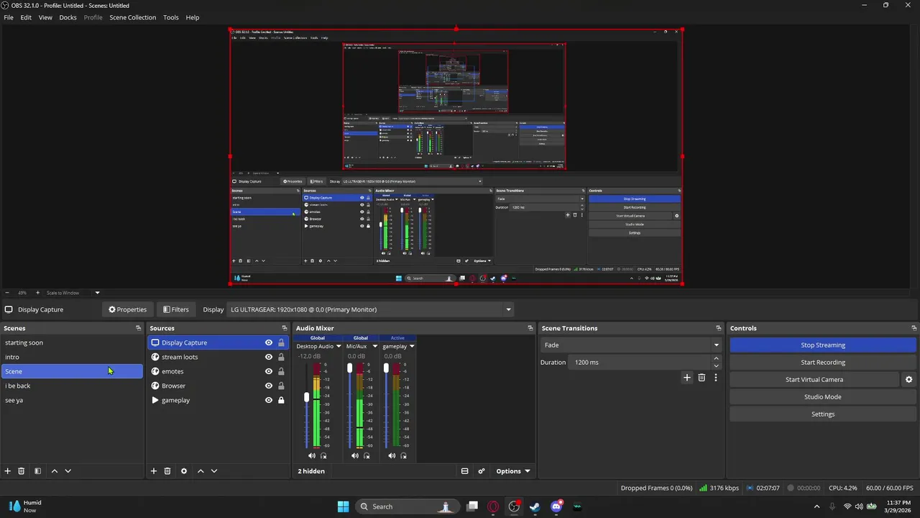Image resolution: width=920 pixels, height=518 pixels.
Task: Mute the Mic/Aux speaker icon
Action: pyautogui.click(x=355, y=455)
